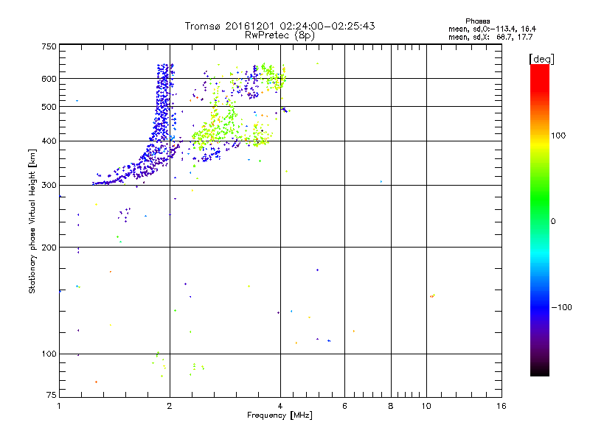The height and width of the screenshot is (442, 590).
Task: Click the 'Stationary phase Virtual Height [km]' axis label
Action: click(x=32, y=222)
